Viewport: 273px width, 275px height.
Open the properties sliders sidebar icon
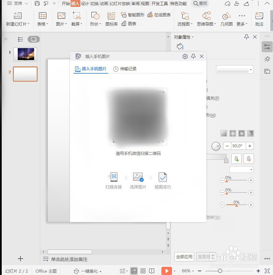coord(267,47)
